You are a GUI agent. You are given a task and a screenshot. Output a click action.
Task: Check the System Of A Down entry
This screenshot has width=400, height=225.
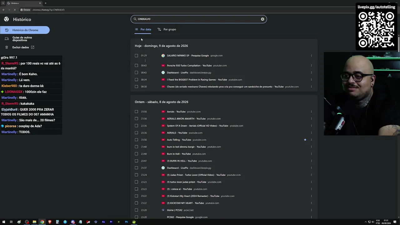136,126
